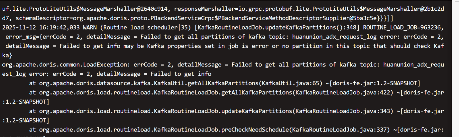Click the schemaDescriptor text on the second line
Screen dimensions: 459x137
click(42, 18)
